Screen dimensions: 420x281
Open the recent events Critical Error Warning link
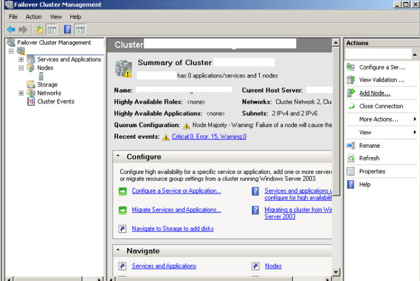click(x=209, y=137)
